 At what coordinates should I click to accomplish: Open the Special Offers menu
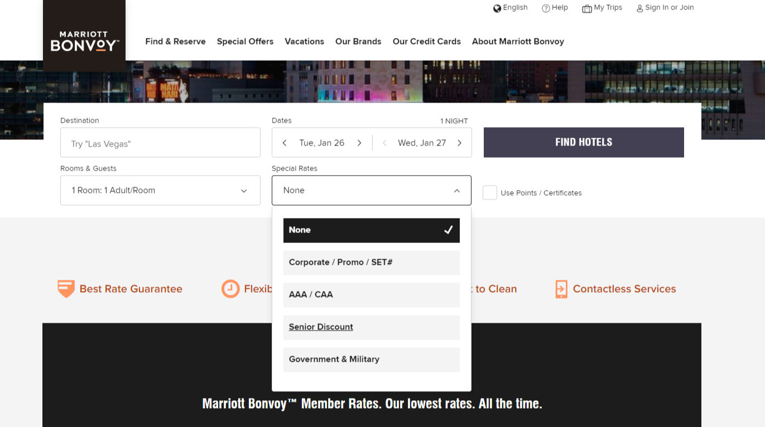(x=245, y=41)
